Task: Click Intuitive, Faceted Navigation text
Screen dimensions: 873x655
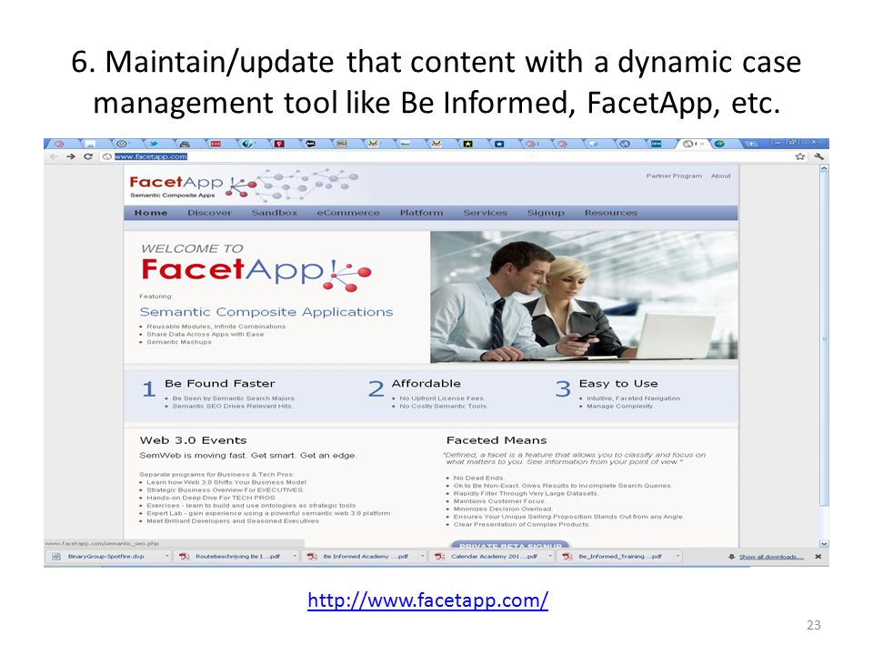Action: [634, 398]
